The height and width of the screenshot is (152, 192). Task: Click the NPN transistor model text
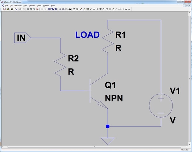tap(114, 98)
